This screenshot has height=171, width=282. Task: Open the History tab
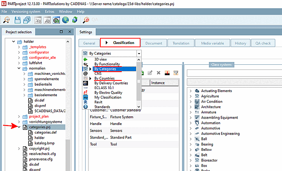(x=241, y=43)
